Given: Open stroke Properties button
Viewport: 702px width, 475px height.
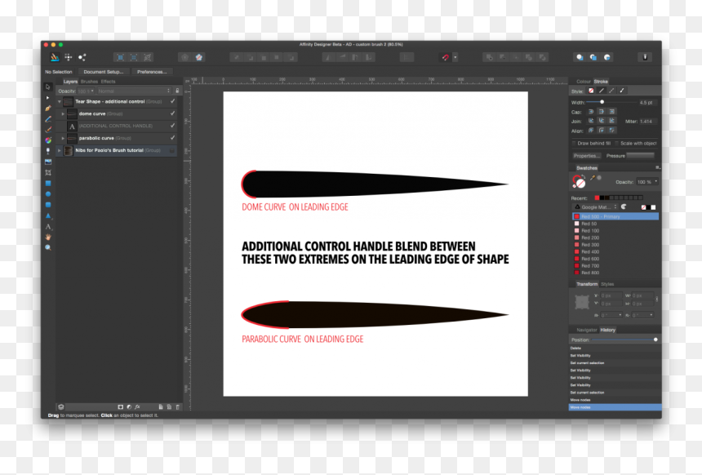Looking at the screenshot, I should 586,156.
